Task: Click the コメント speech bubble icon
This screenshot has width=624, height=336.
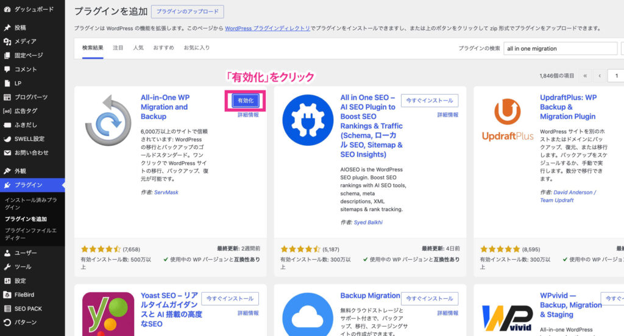Action: tap(7, 70)
